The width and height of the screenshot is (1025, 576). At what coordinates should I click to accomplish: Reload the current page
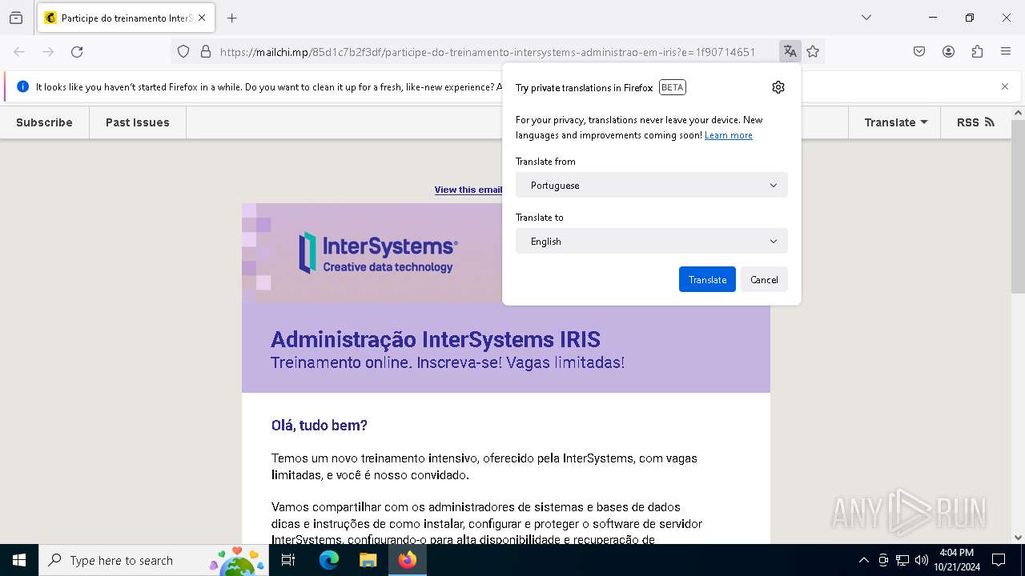(77, 51)
